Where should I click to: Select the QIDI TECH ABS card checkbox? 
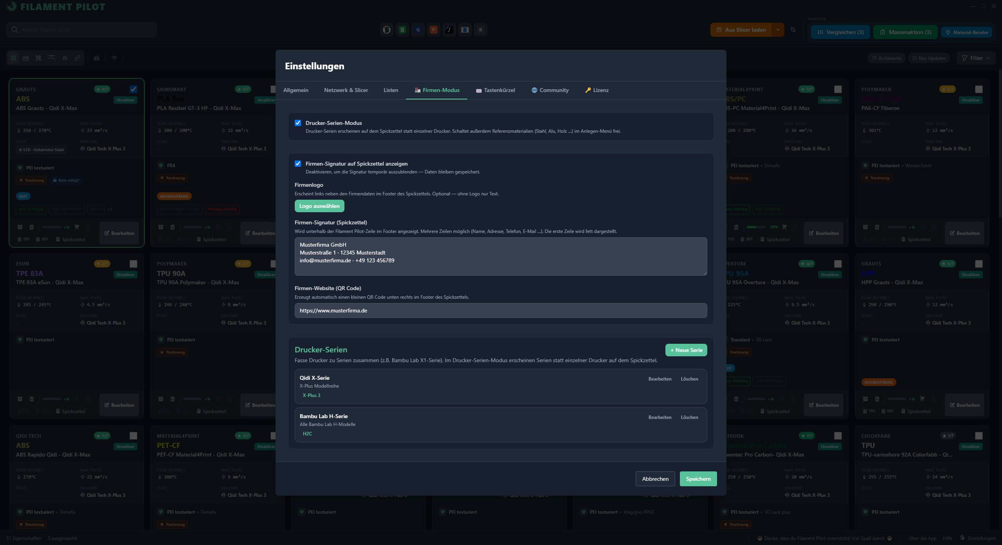pyautogui.click(x=133, y=436)
